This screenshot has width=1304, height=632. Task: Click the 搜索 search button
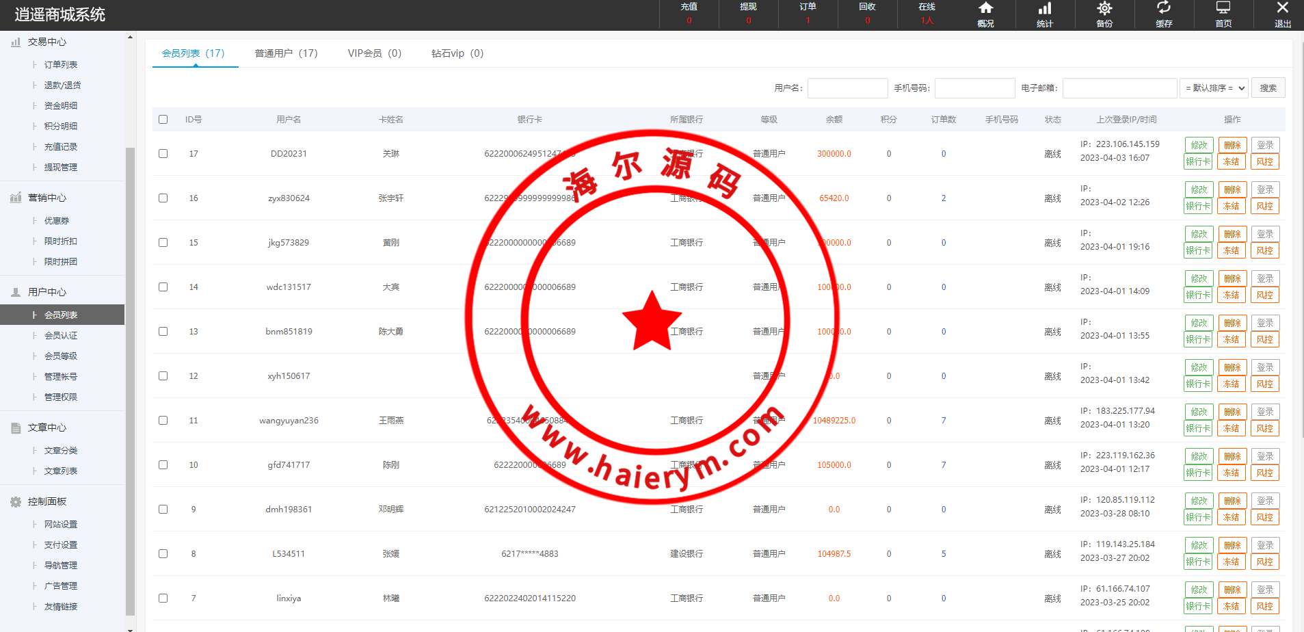pyautogui.click(x=1268, y=88)
